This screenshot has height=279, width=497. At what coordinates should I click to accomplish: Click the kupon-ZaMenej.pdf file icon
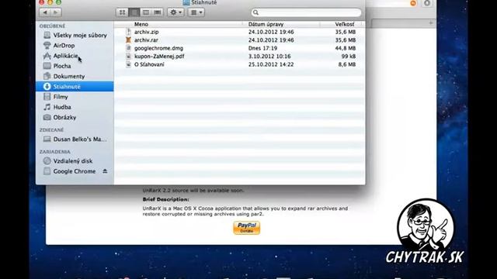[x=128, y=57]
